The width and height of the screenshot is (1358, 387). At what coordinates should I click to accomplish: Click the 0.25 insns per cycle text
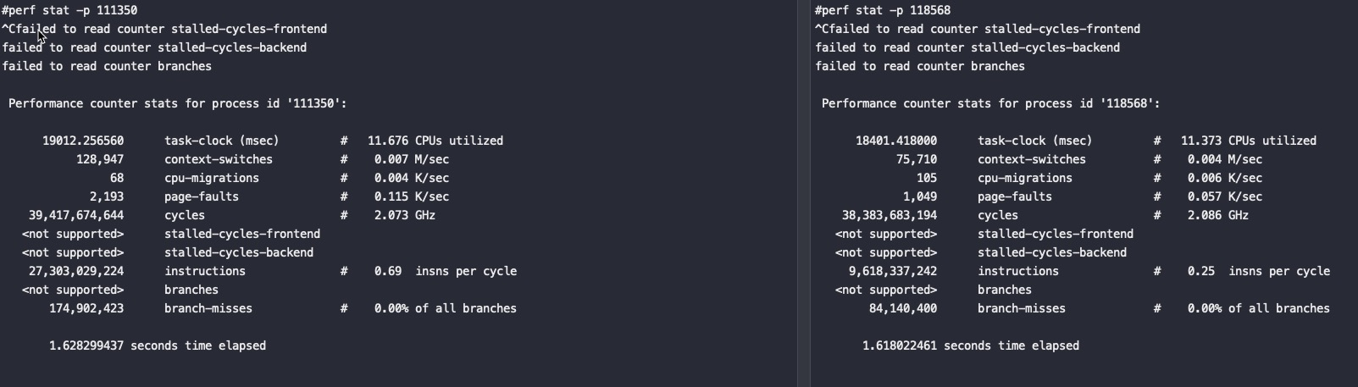point(1259,271)
